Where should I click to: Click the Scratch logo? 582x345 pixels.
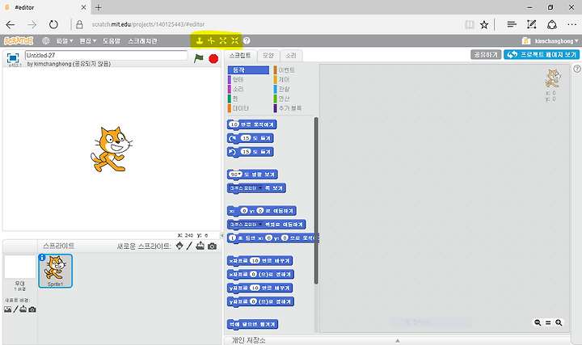pos(19,41)
